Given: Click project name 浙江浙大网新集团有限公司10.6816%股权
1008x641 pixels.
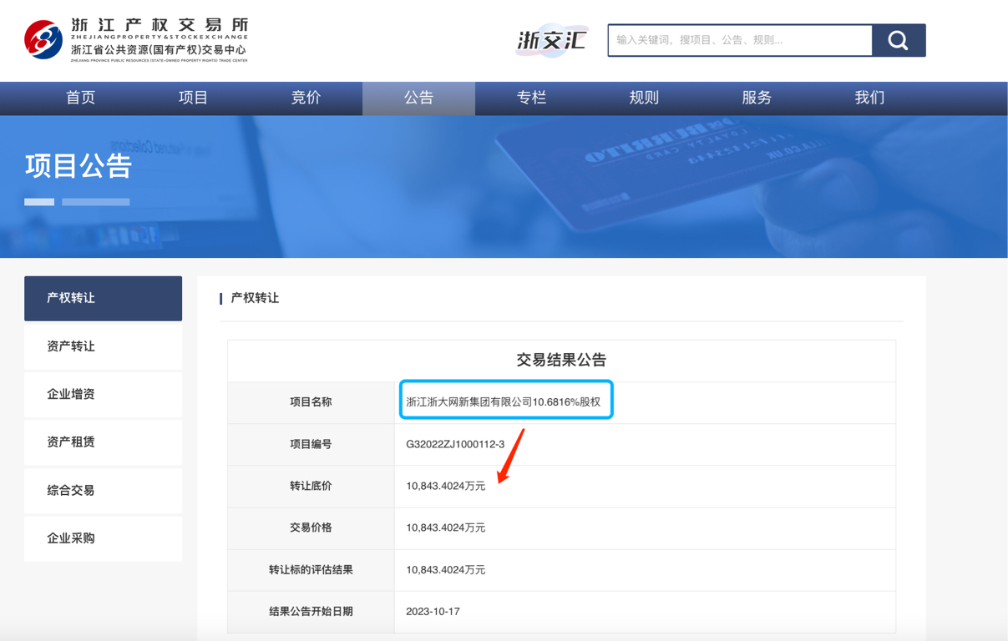Looking at the screenshot, I should 504,402.
